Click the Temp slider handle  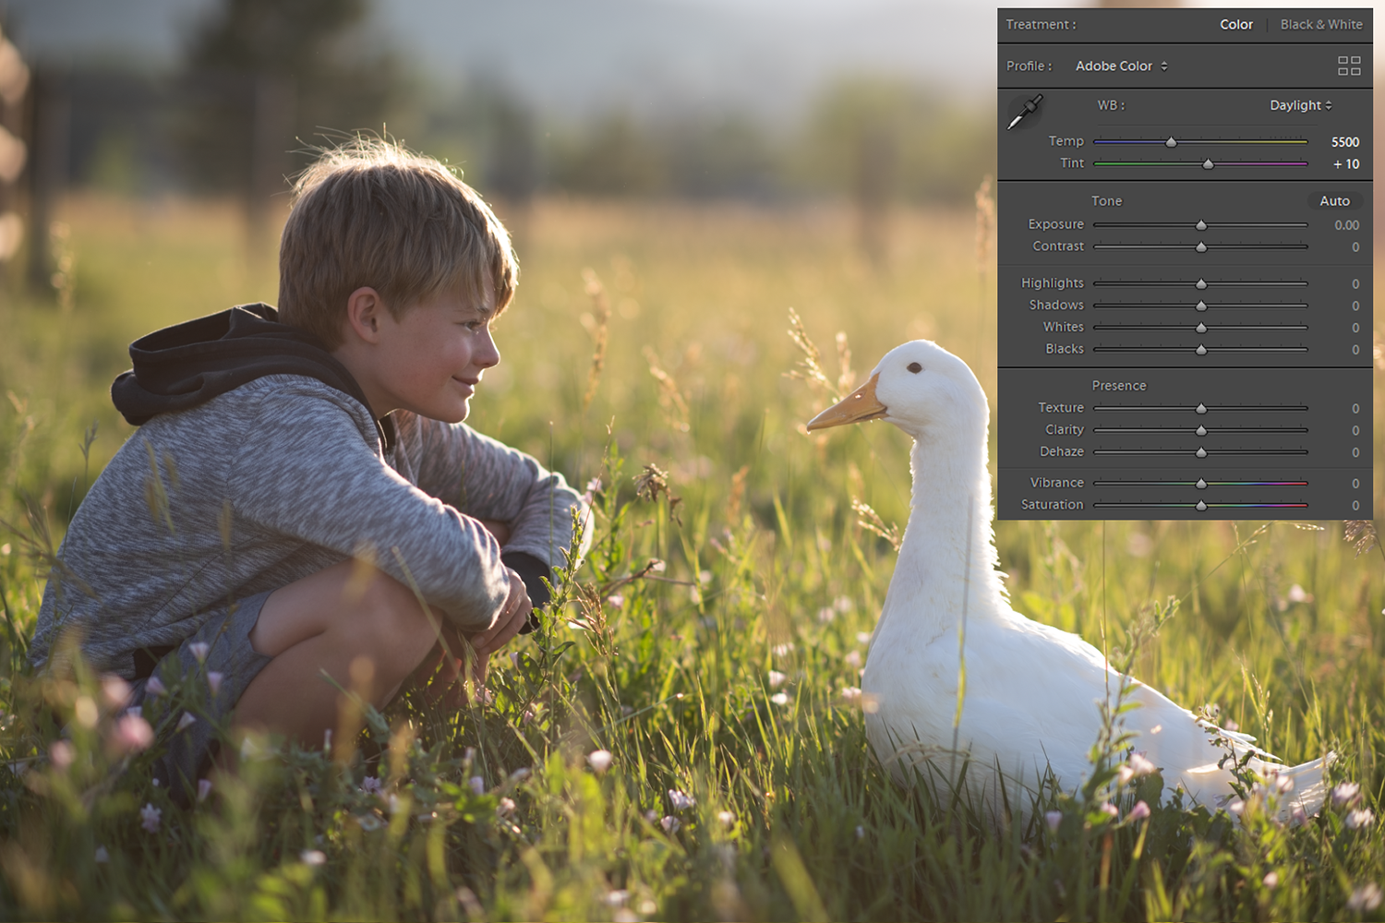coord(1171,142)
